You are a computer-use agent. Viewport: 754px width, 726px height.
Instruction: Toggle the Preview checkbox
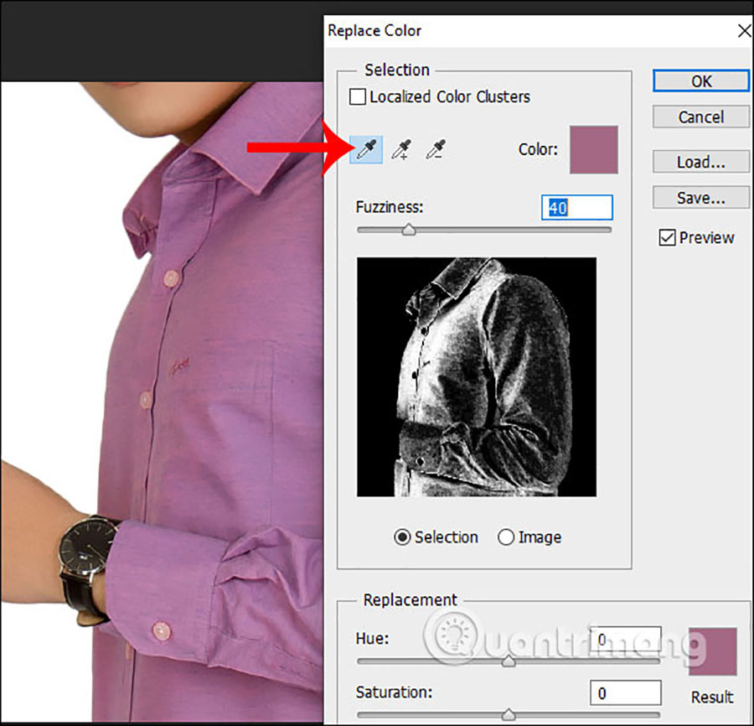point(668,238)
